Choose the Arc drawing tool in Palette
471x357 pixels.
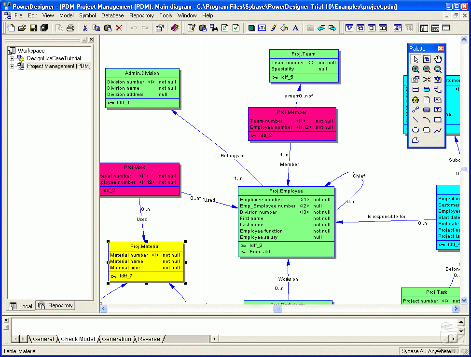pos(427,120)
